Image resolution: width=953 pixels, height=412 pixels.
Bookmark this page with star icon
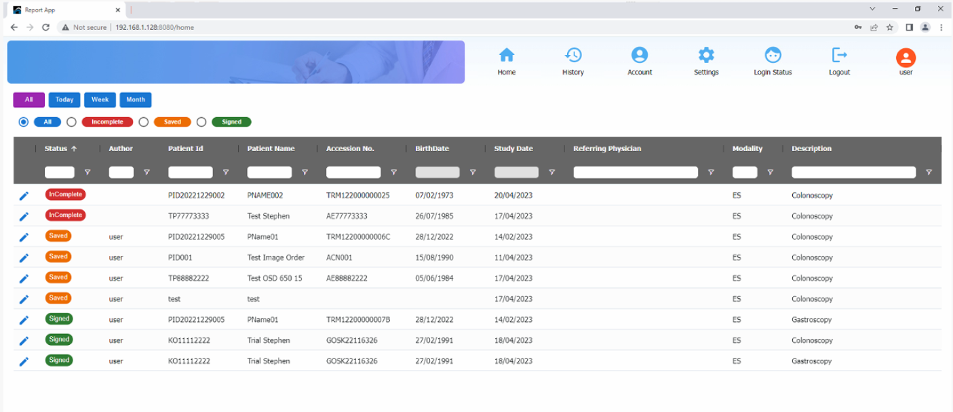click(889, 27)
